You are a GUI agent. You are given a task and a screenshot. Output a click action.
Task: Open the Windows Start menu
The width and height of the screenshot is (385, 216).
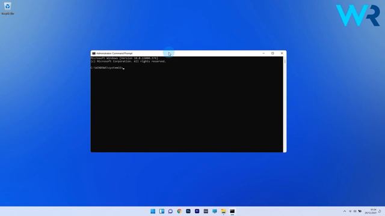pyautogui.click(x=153, y=211)
